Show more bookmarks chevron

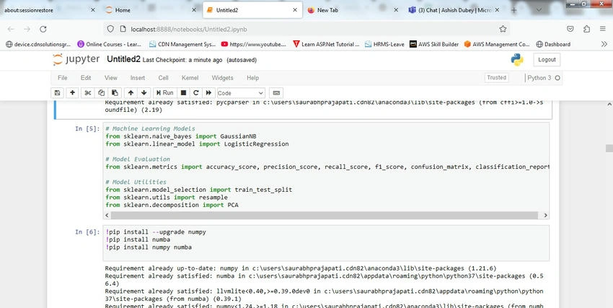pyautogui.click(x=604, y=44)
